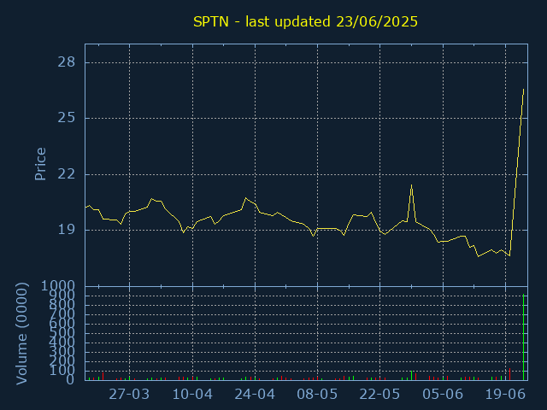Click the price axis value 19

click(x=67, y=230)
